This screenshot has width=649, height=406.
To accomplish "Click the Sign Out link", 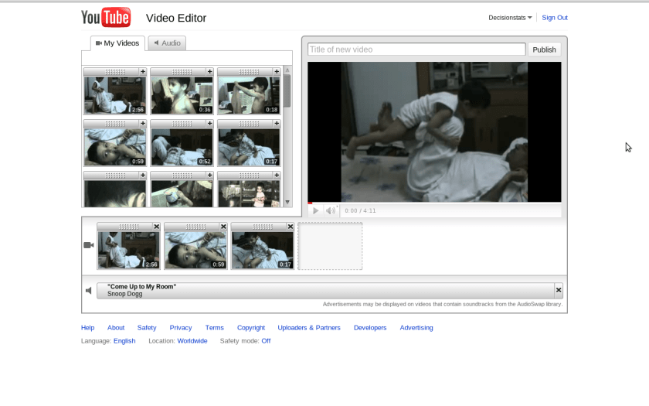I will [x=554, y=18].
